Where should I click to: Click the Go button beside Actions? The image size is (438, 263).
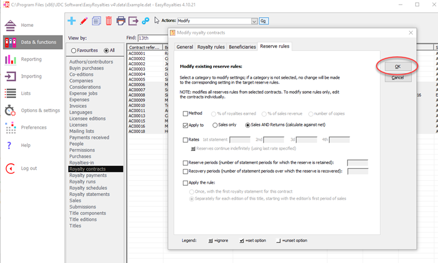[264, 21]
